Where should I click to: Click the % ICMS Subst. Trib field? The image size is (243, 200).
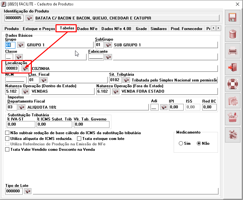(54, 125)
